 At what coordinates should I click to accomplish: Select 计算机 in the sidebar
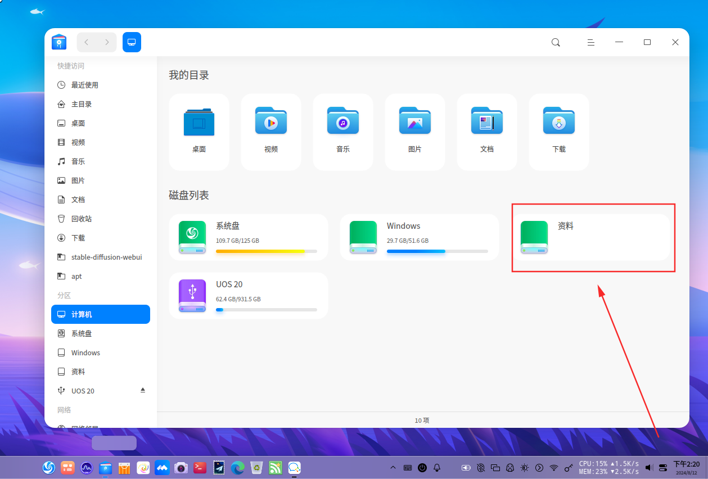[101, 314]
